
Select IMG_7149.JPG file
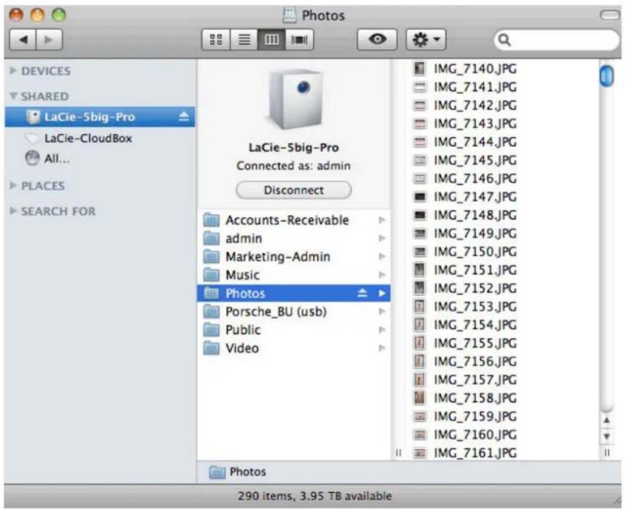(475, 233)
